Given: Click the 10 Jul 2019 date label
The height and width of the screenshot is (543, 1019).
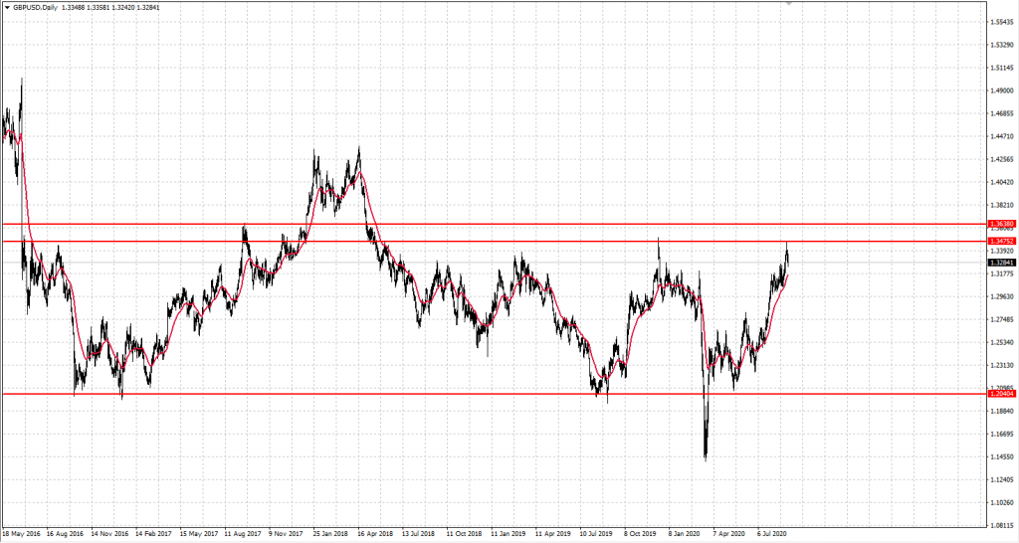Looking at the screenshot, I should (x=598, y=534).
